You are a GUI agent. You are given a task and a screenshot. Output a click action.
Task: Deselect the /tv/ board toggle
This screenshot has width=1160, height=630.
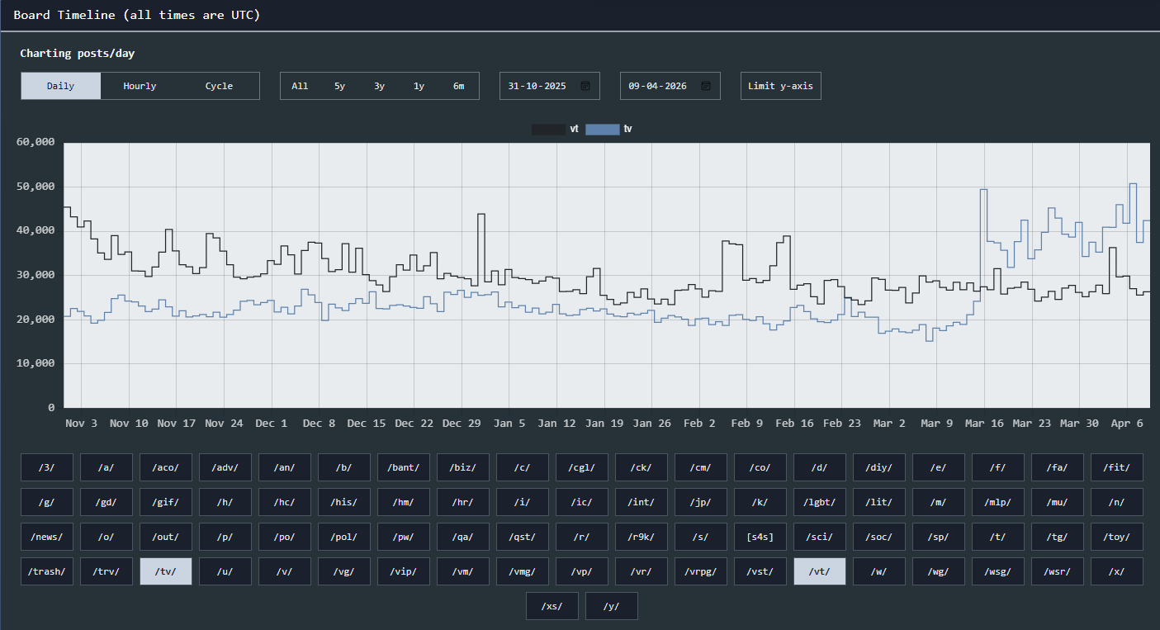pyautogui.click(x=166, y=571)
